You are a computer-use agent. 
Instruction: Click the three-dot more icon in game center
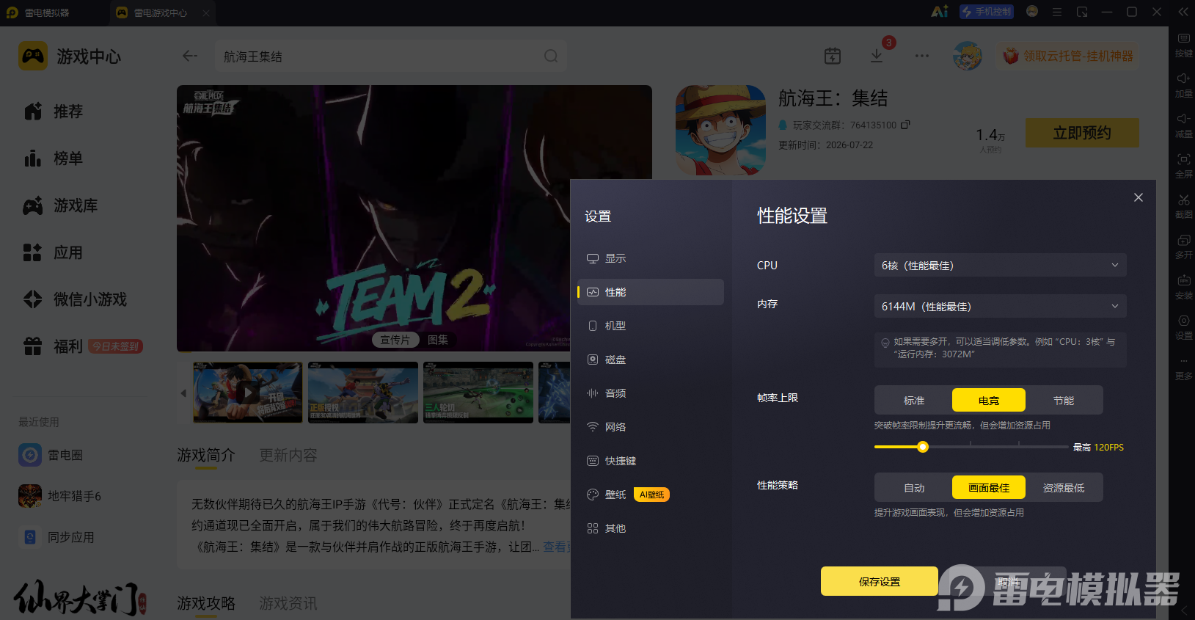pos(922,56)
